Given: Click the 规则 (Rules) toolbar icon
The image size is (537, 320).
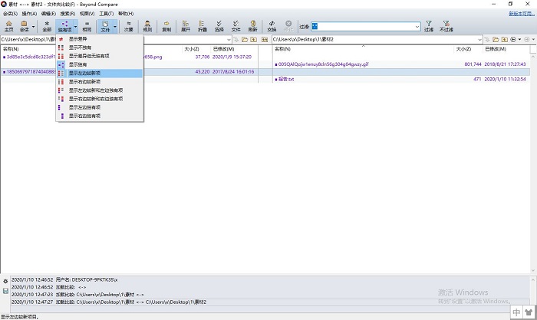Looking at the screenshot, I should 147,26.
